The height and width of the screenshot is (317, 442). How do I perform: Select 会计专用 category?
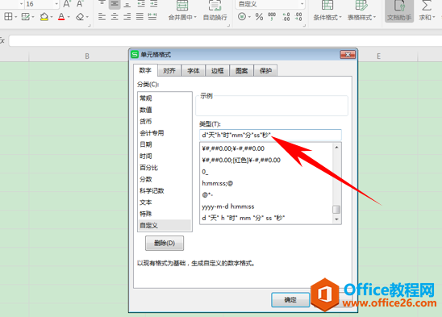coord(165,133)
